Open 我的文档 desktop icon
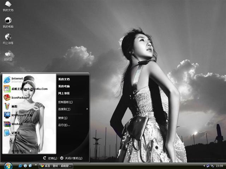Viewport: 226px width, 169px height. pos(8,6)
